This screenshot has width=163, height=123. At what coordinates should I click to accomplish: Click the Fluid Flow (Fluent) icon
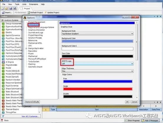tap(3, 47)
